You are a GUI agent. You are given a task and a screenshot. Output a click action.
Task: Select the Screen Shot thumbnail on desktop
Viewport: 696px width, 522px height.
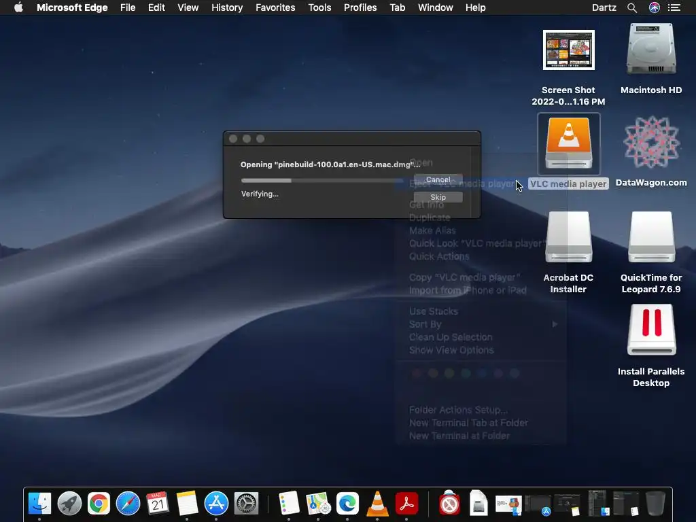pos(569,50)
